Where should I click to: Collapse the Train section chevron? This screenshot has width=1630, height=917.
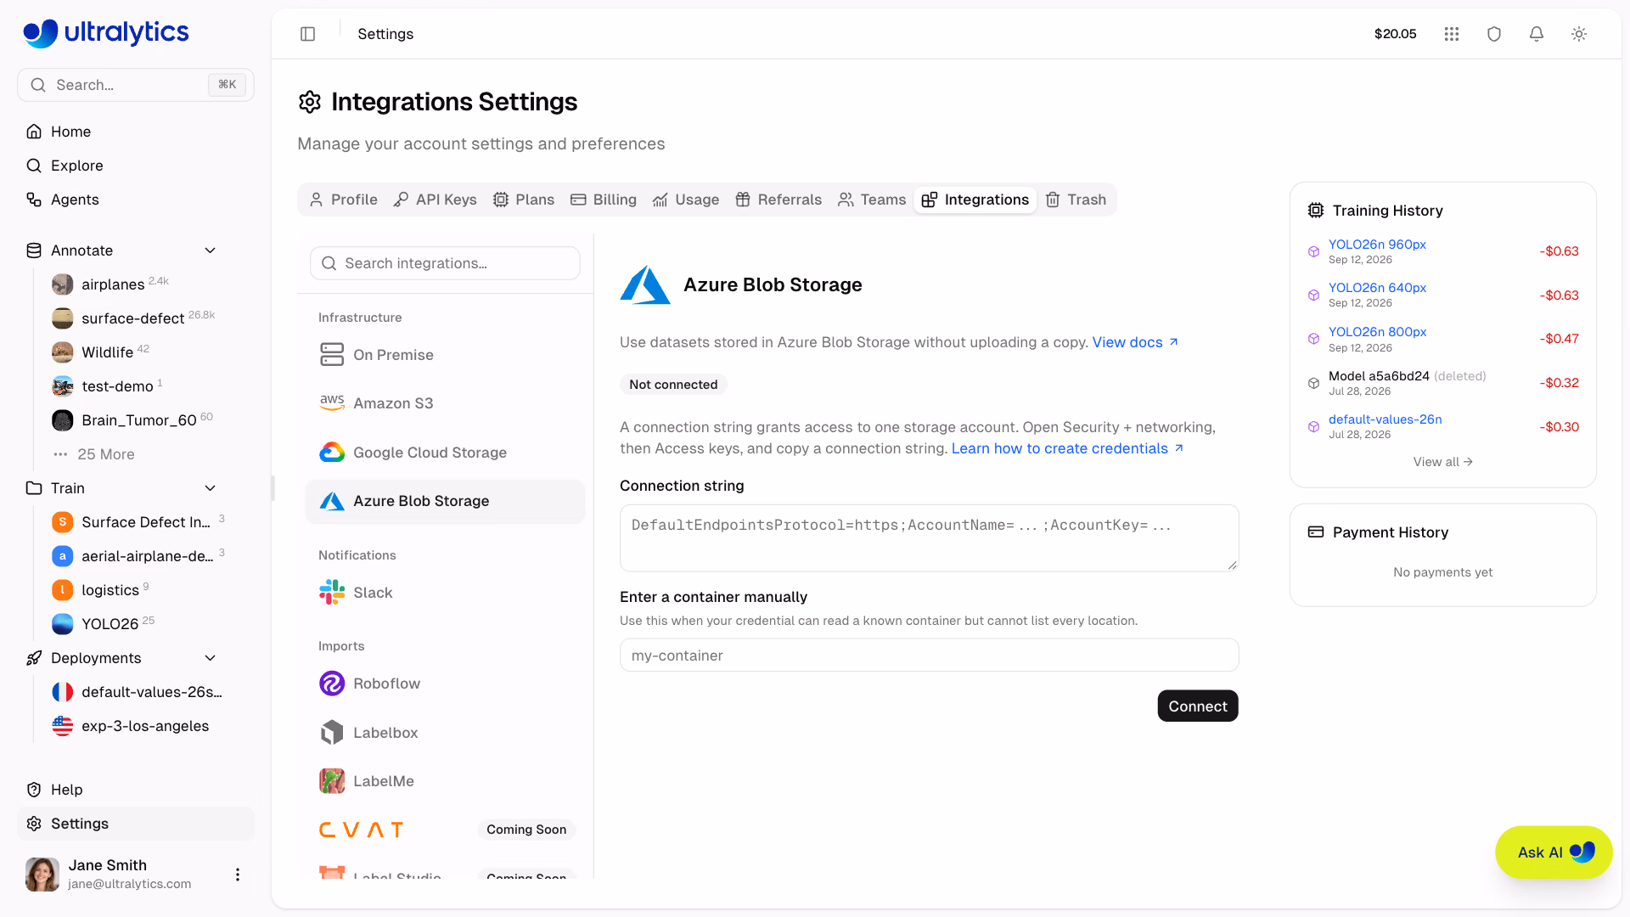tap(211, 488)
